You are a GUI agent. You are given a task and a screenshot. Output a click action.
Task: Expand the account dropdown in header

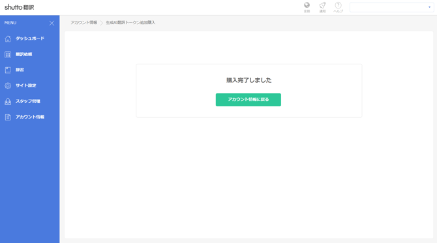click(391, 7)
